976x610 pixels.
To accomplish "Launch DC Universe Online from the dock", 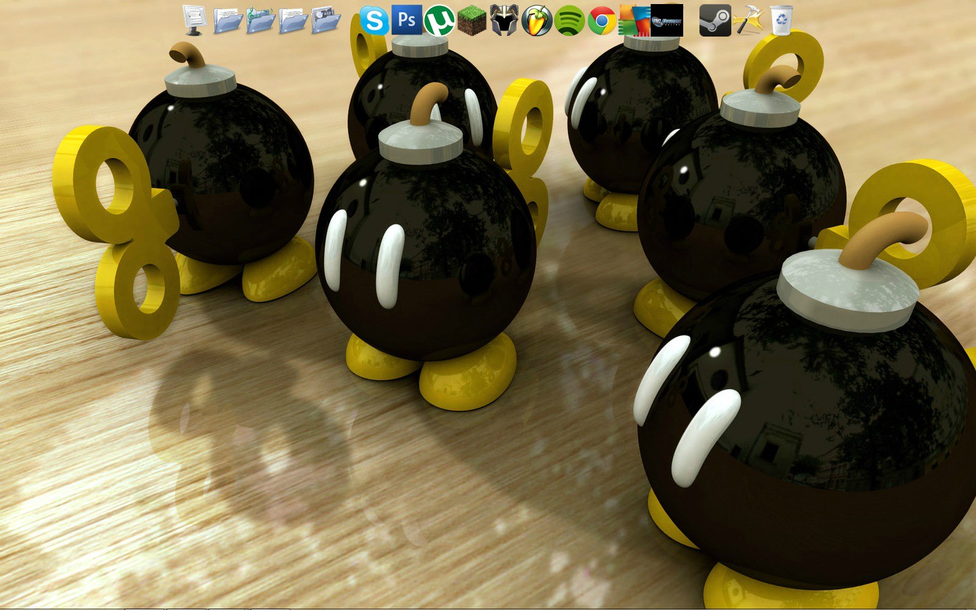I will (667, 20).
